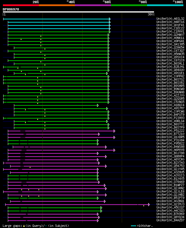Click the arrowhead ending UniRef100_A1BQI4 alignment

coord(98,105)
